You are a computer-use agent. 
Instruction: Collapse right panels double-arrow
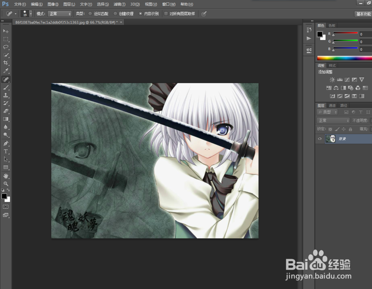(312, 21)
